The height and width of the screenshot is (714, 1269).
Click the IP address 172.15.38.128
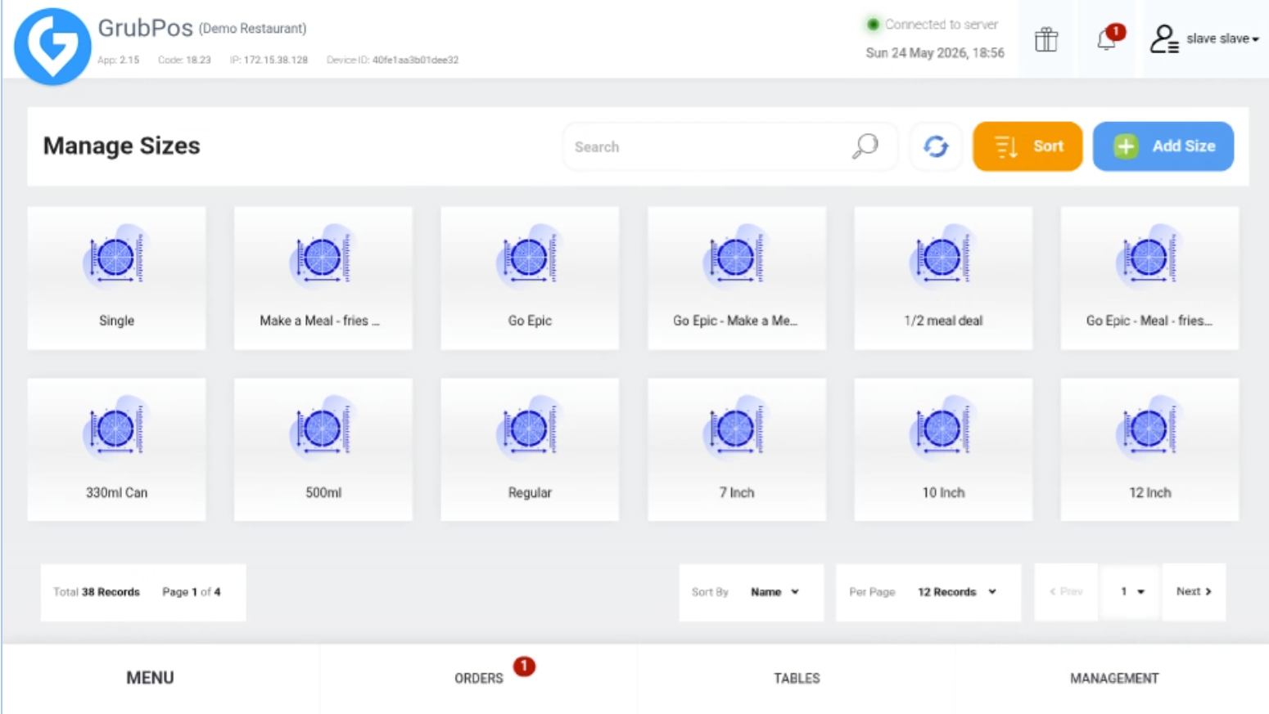tap(275, 60)
